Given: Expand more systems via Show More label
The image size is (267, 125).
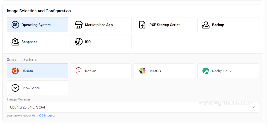Looking at the screenshot, I should point(30,88).
